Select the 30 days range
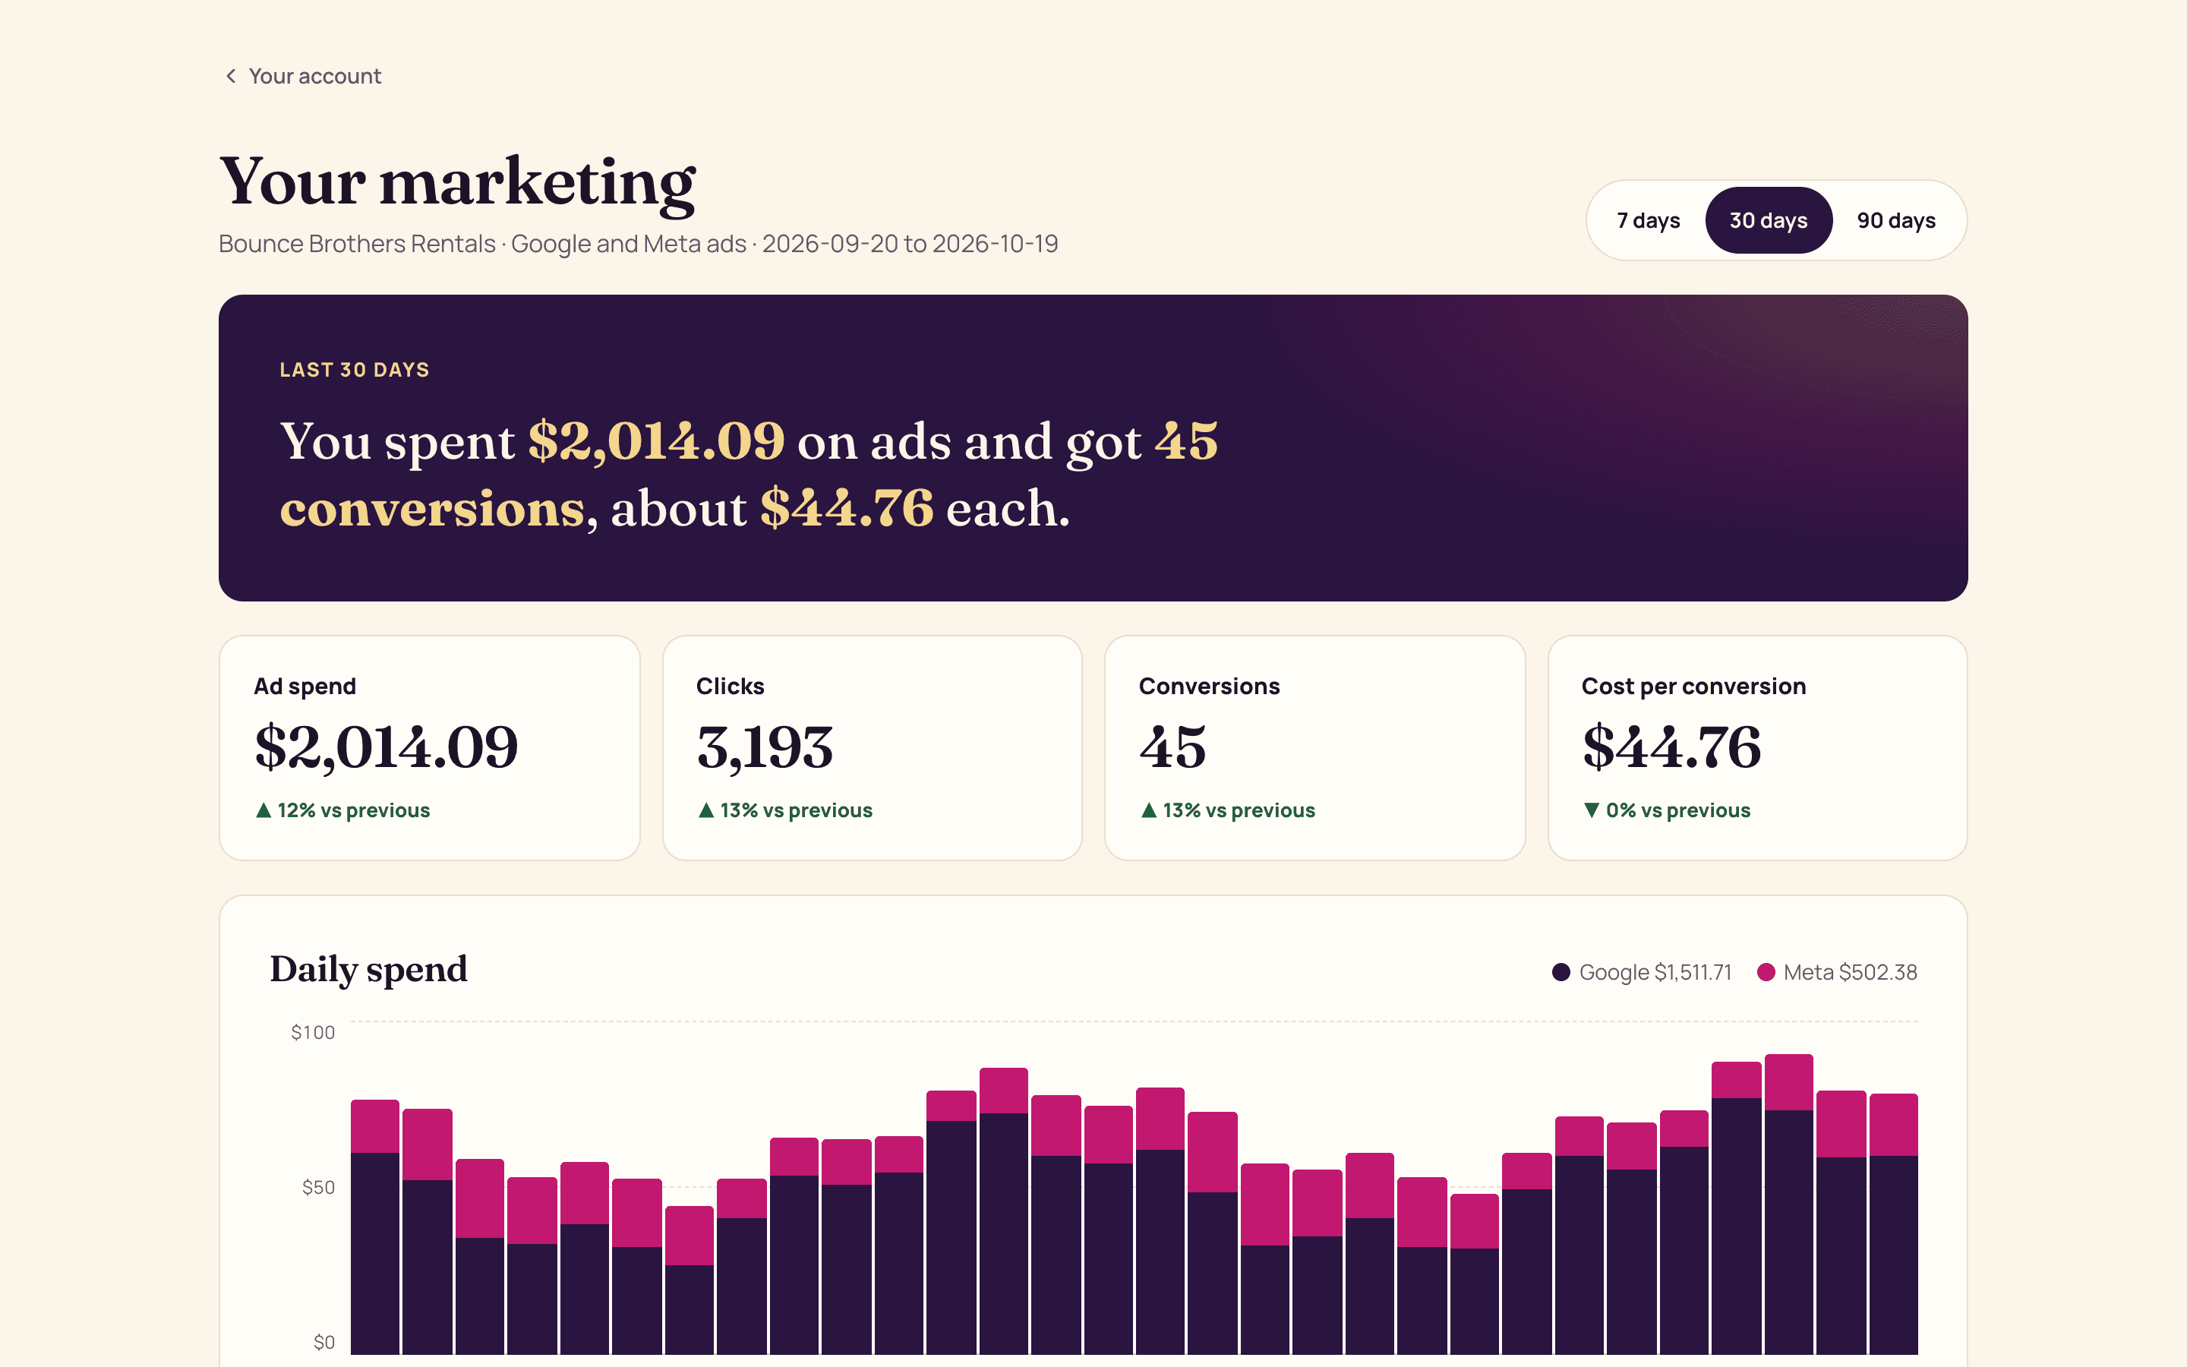2187x1367 pixels. [x=1768, y=220]
